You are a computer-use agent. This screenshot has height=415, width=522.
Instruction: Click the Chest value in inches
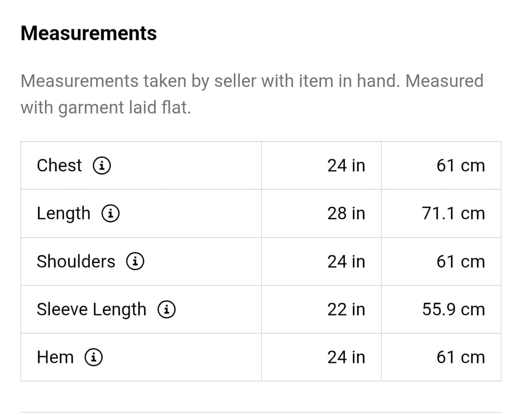[x=346, y=166]
